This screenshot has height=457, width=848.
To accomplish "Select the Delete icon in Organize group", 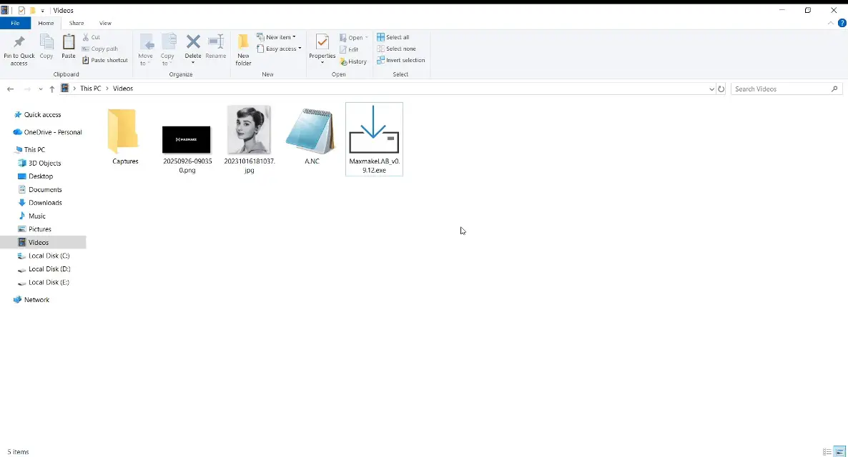I will tap(193, 49).
